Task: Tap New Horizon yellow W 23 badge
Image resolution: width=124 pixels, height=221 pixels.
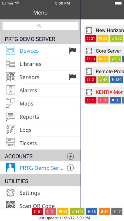Action: 103,38
